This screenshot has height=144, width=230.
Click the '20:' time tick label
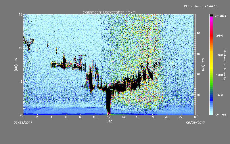[167, 117]
